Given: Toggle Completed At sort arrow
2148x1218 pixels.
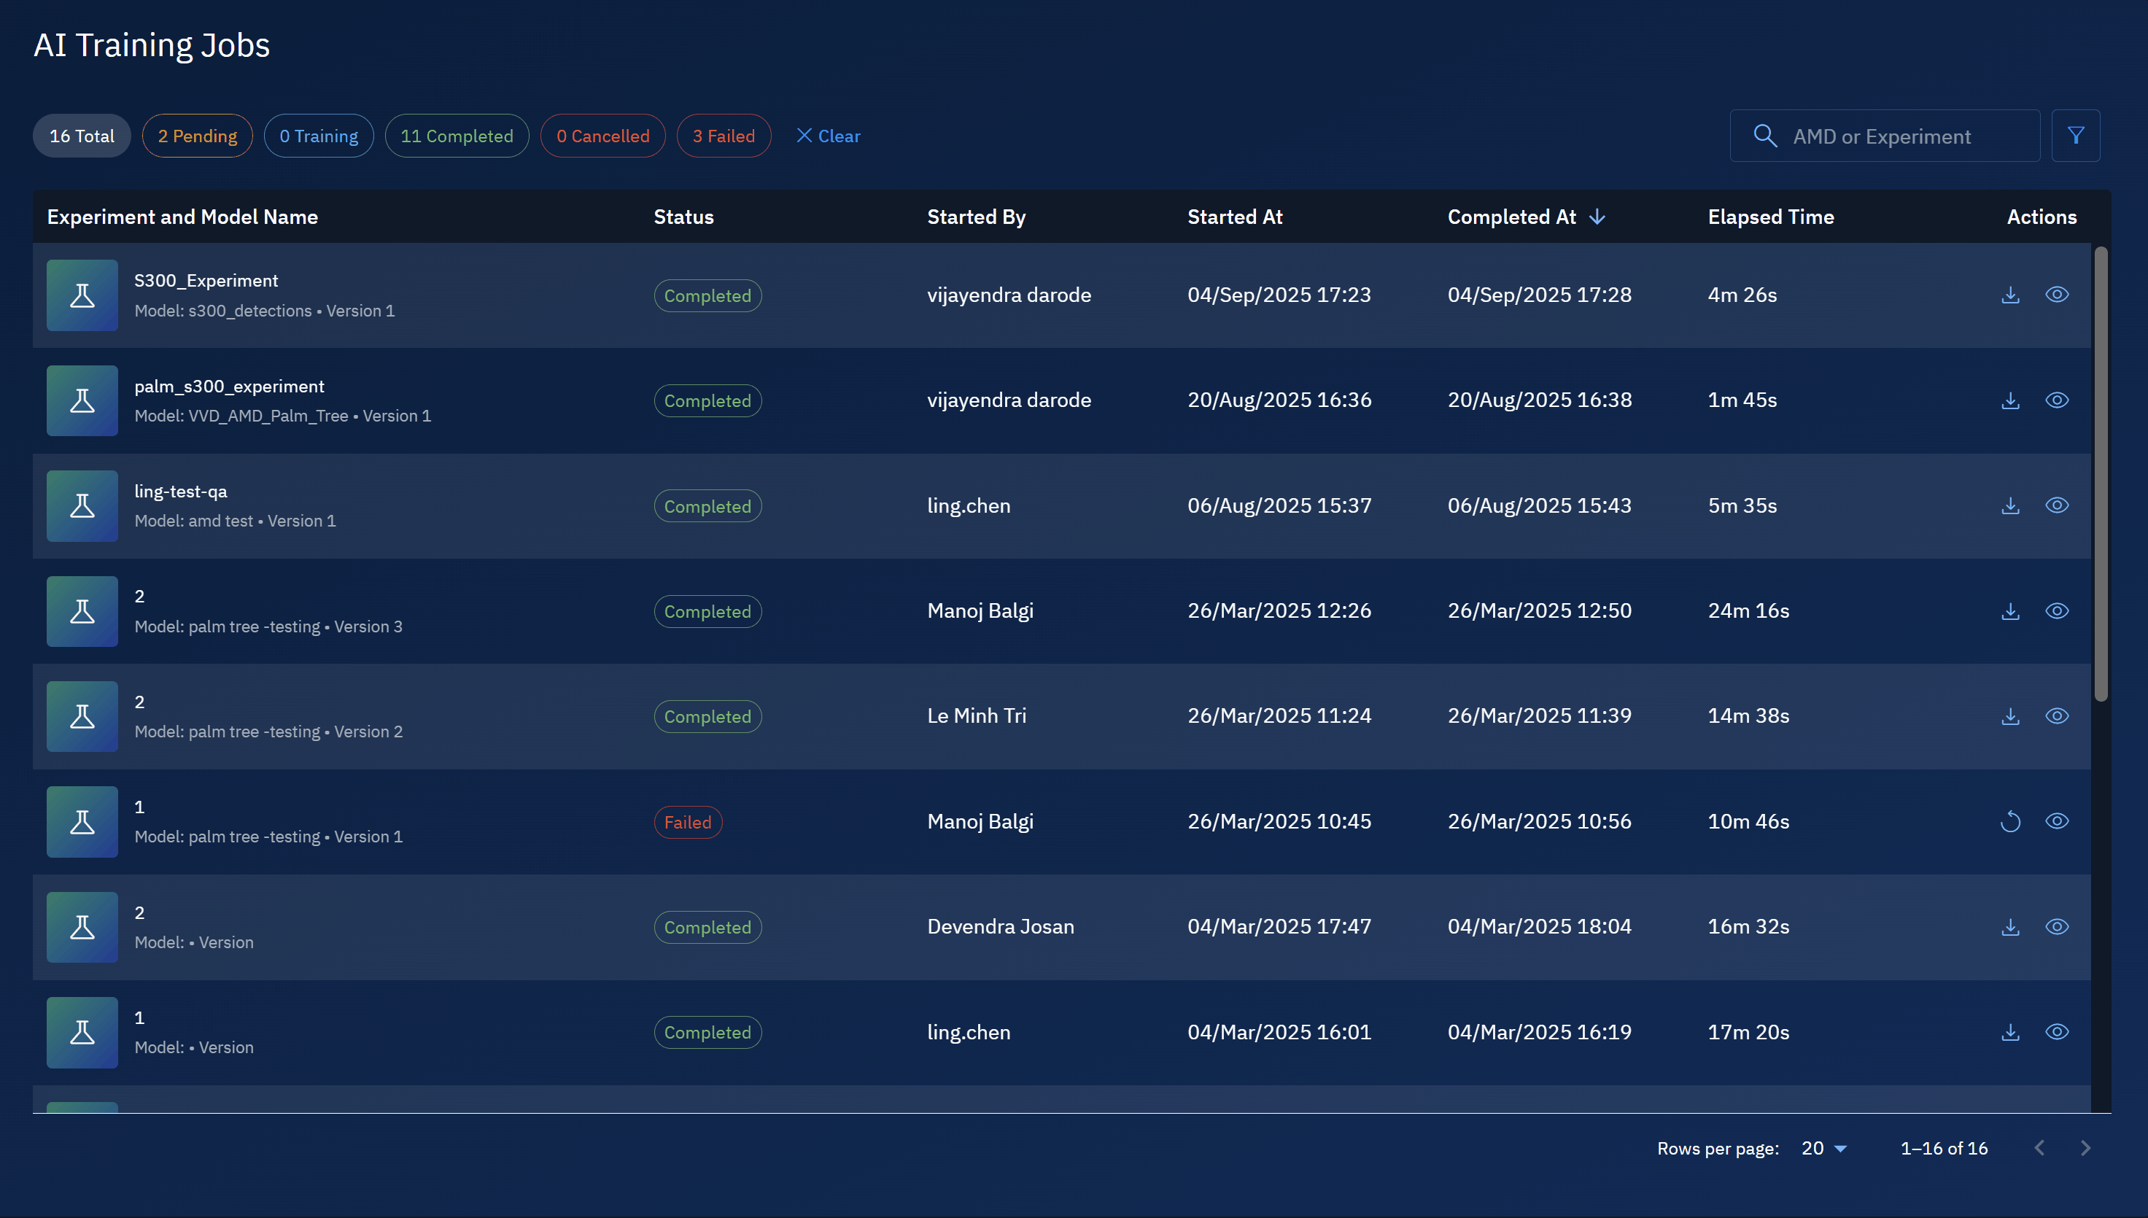Looking at the screenshot, I should click(1597, 217).
